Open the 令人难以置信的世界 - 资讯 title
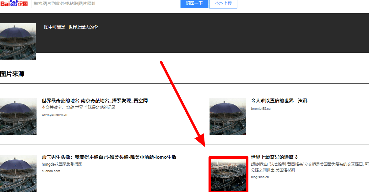 pyautogui.click(x=279, y=101)
